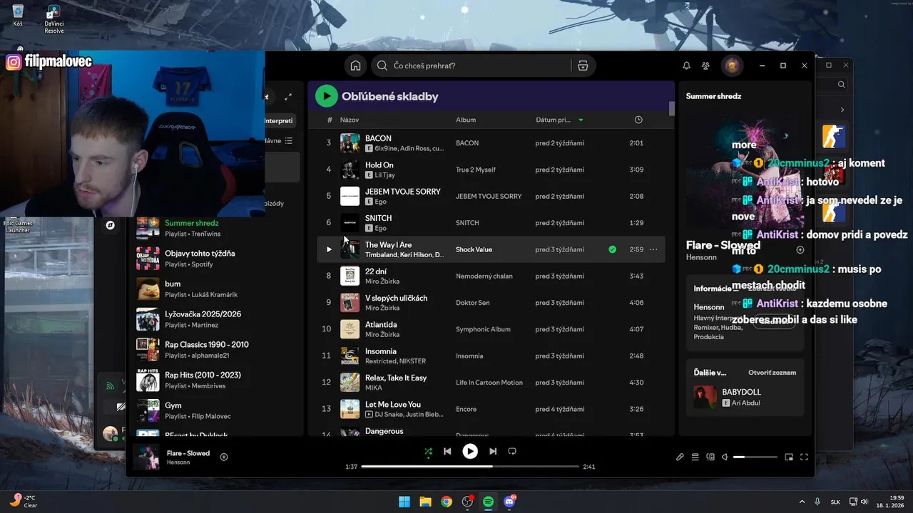Click chevron in the background window
The width and height of the screenshot is (913, 513).
coord(842,110)
